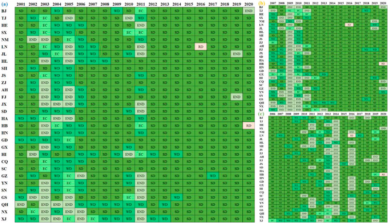The width and height of the screenshot is (388, 223).
Task: Click panel (a) QH row's 2001 END cell
Action: 21,205
